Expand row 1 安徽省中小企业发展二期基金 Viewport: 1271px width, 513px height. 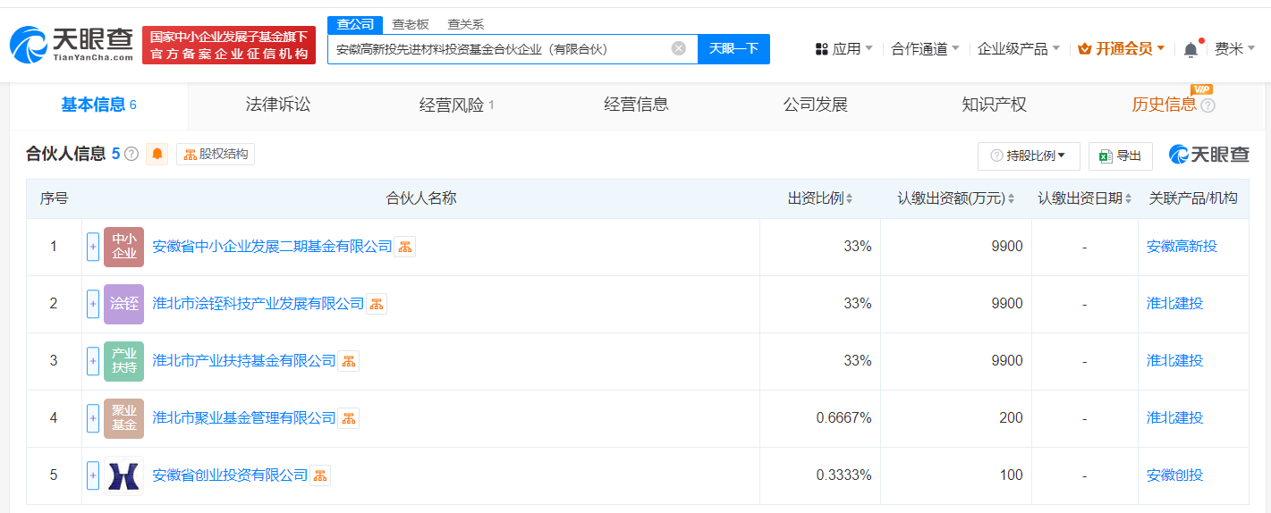coord(93,247)
